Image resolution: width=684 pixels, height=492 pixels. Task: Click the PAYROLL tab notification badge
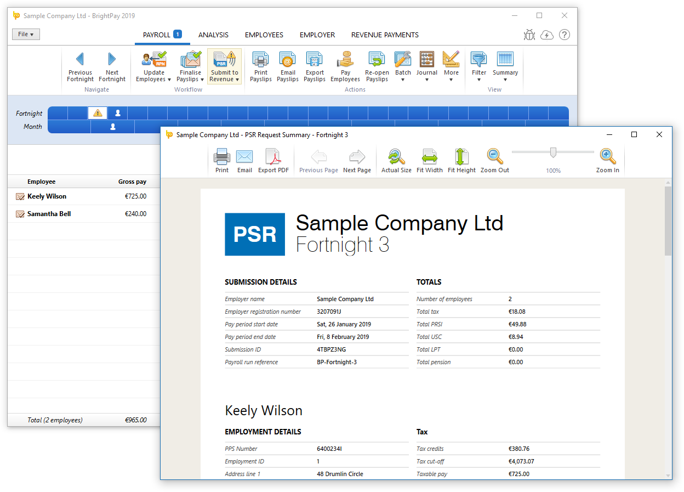pos(178,34)
